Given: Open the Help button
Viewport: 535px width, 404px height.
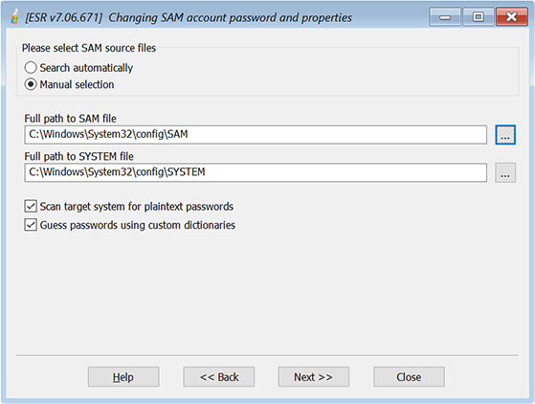Looking at the screenshot, I should pyautogui.click(x=123, y=377).
